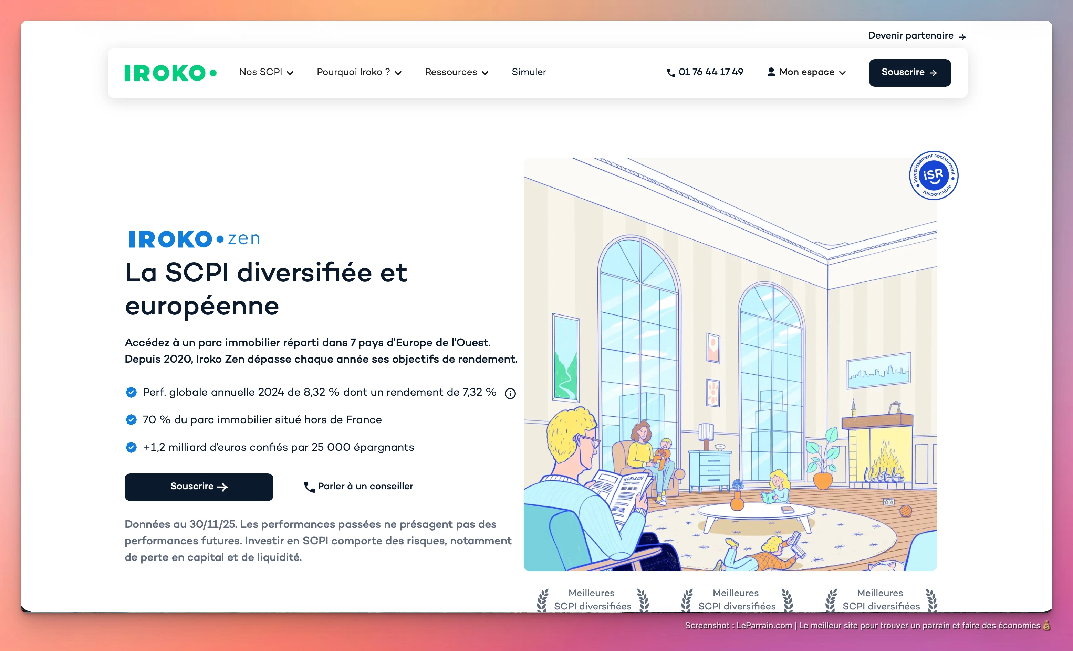Click the blue IROKO zen logo
The image size is (1073, 651).
point(194,239)
